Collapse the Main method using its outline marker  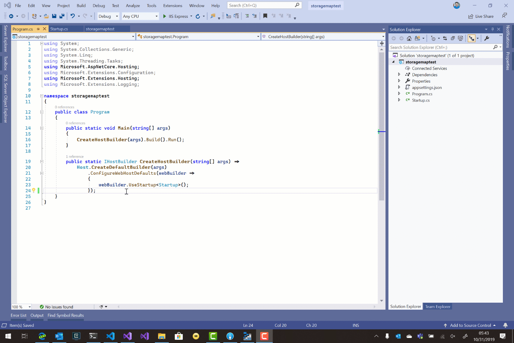tap(42, 128)
